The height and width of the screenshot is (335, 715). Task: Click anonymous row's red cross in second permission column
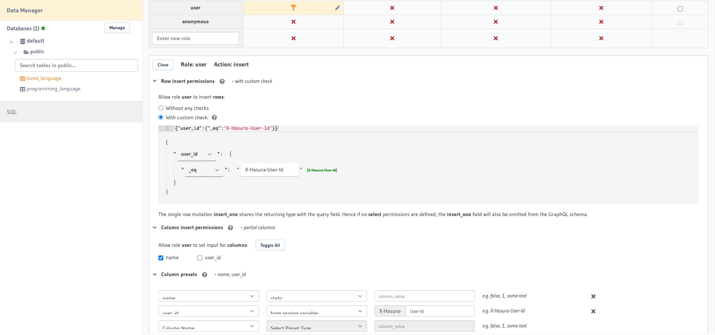pyautogui.click(x=392, y=22)
